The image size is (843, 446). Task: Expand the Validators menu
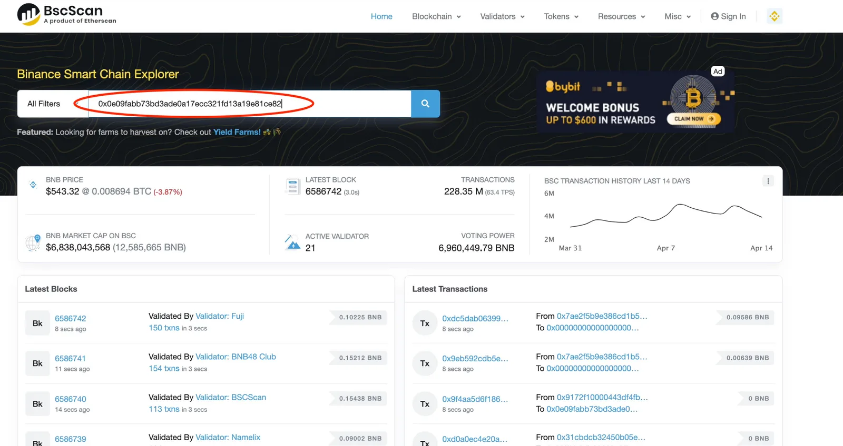(x=502, y=16)
